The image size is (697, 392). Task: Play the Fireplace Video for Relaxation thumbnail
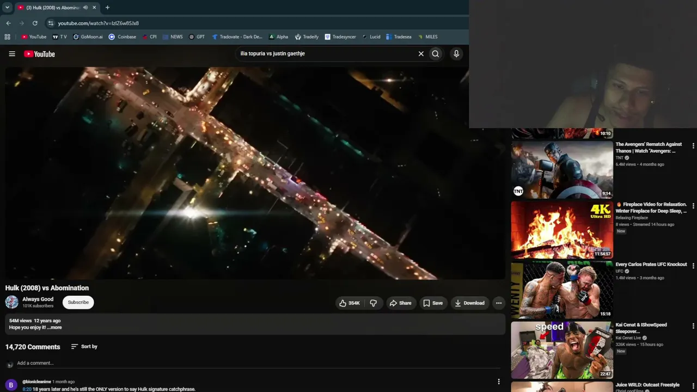pyautogui.click(x=562, y=229)
